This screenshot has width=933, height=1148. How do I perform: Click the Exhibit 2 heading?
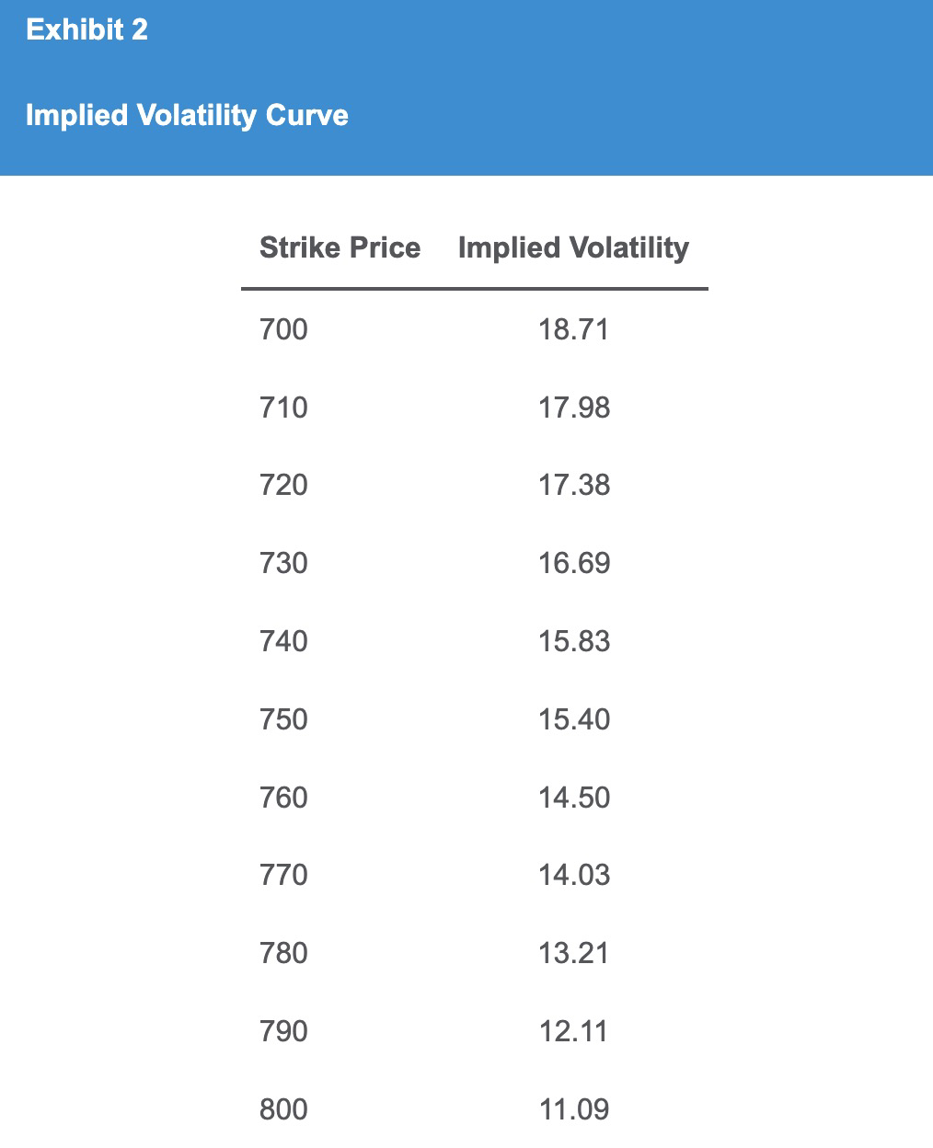(x=86, y=30)
